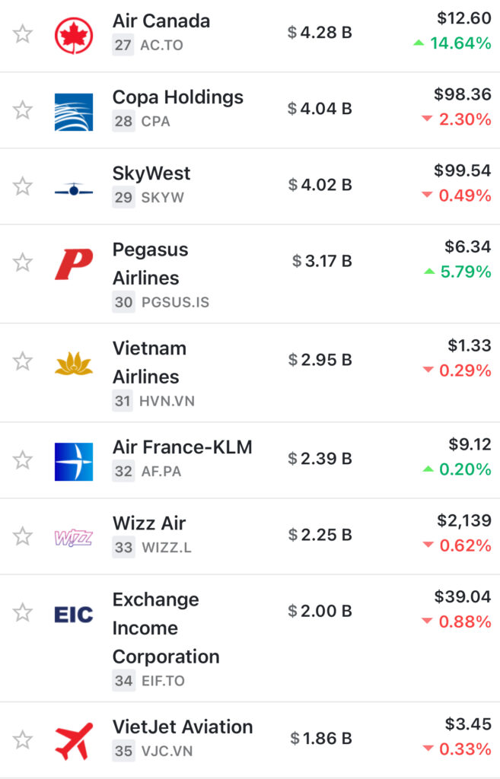
Task: Open the Air France-KLM blue logo
Action: tap(74, 462)
